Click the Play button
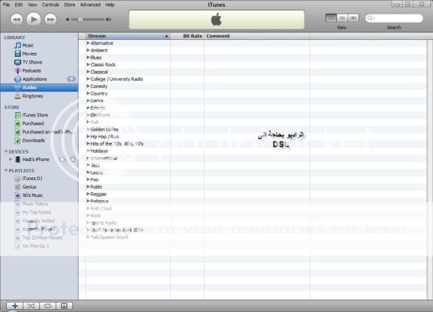433x312 pixels. [33, 20]
